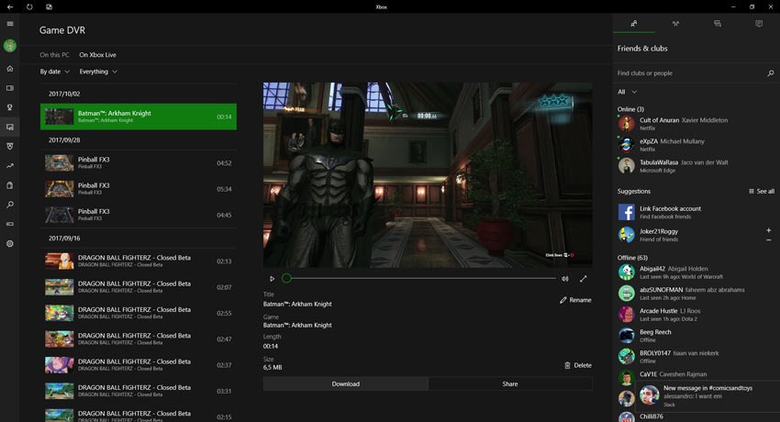Add Joker21Roggy with the plus icon
The image size is (780, 422).
coord(769,230)
